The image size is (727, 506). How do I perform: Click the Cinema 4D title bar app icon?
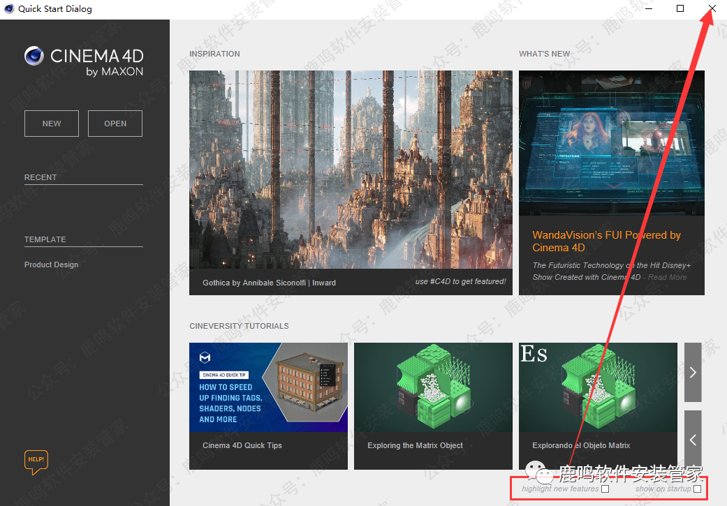(8, 9)
